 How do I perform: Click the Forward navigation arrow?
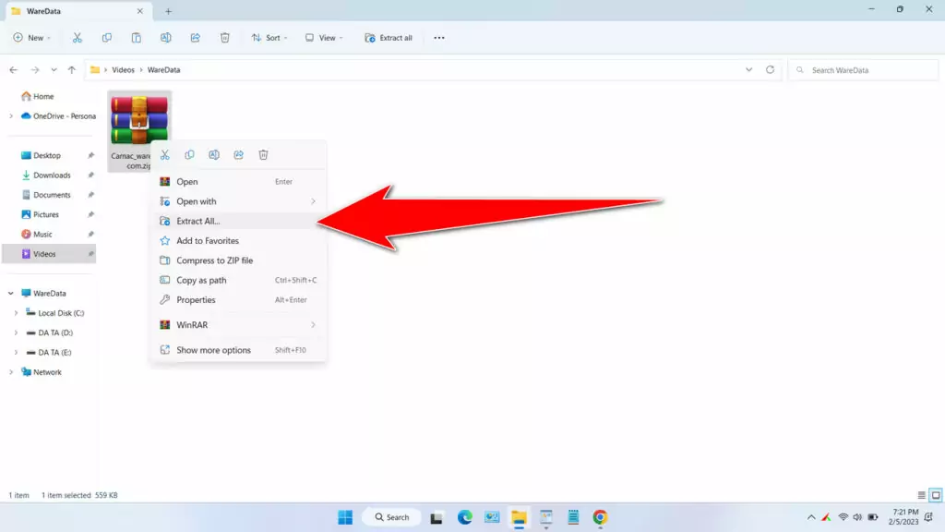[x=35, y=70]
